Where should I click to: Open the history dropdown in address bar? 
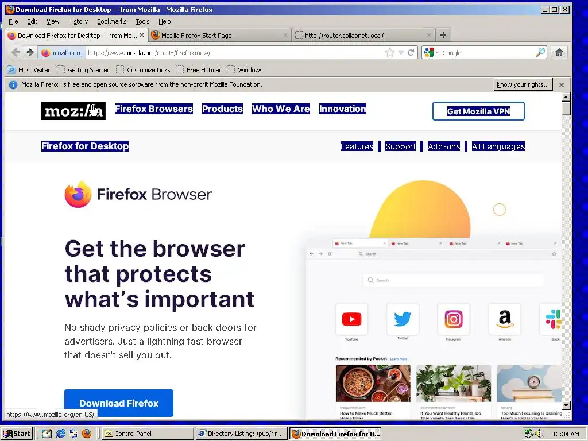pos(401,52)
